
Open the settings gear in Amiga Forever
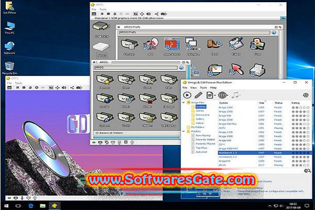(305, 95)
